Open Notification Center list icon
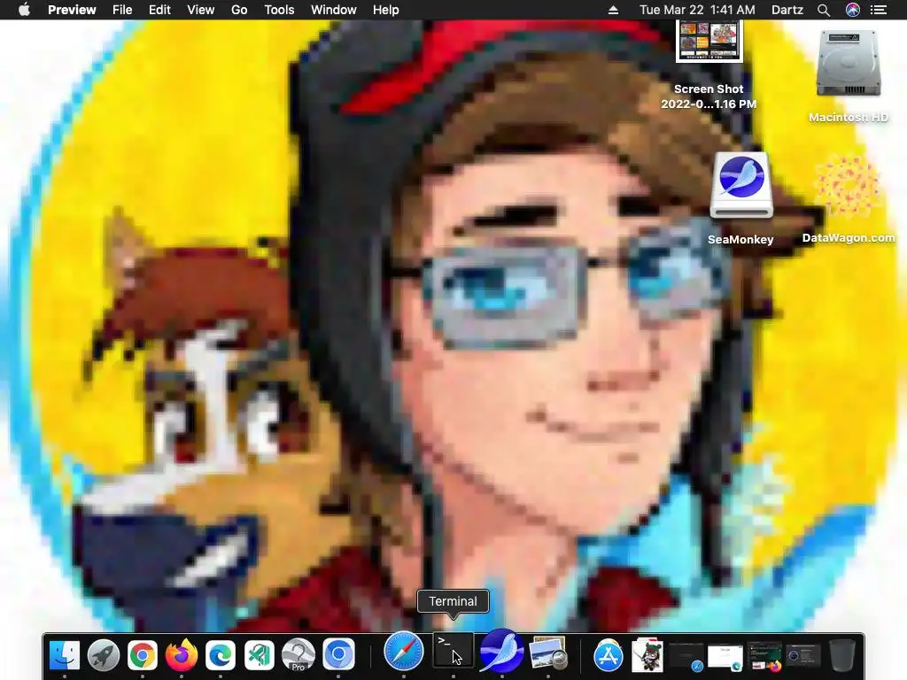The width and height of the screenshot is (907, 680). tap(879, 10)
